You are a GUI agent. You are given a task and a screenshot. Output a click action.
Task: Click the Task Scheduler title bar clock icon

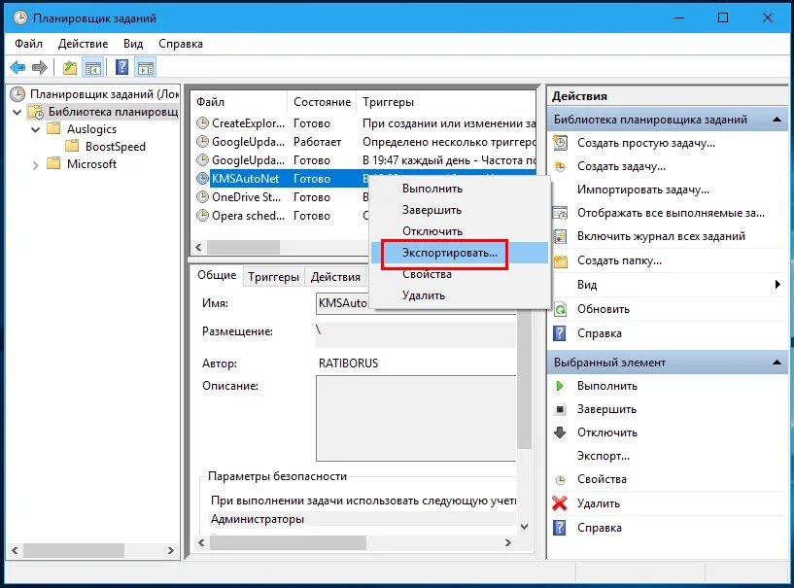(20, 17)
